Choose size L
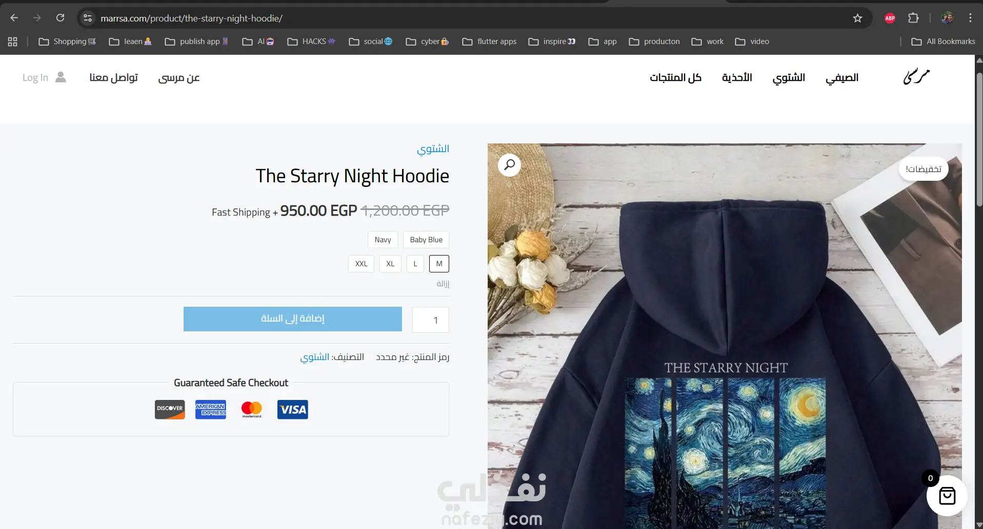Image resolution: width=983 pixels, height=529 pixels. pyautogui.click(x=415, y=264)
